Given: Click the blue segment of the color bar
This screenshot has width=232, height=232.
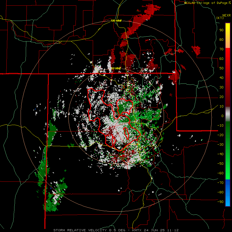Looking at the screenshot, I should click(x=228, y=193).
